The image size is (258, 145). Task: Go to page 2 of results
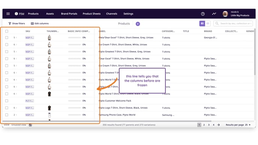pos(204,125)
